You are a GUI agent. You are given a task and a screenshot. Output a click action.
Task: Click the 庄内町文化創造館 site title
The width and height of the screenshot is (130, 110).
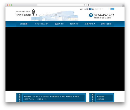[23, 15]
